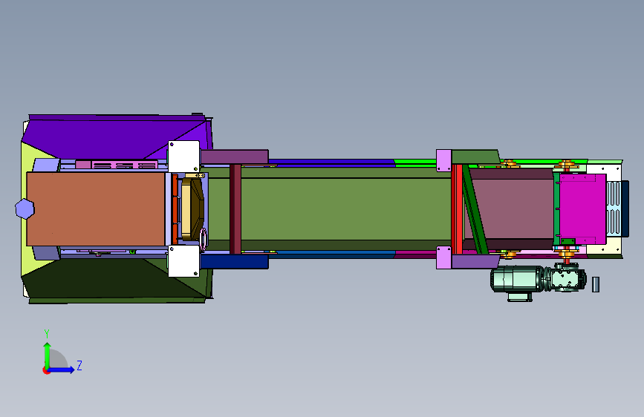644x417 pixels.
Task: Select the lower pink corner bracket
Action: pos(443,257)
